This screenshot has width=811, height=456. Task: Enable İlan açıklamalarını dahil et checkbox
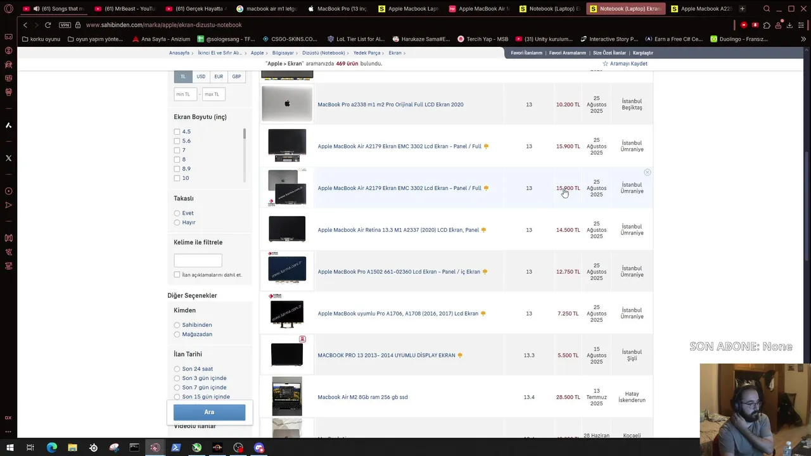(x=177, y=274)
